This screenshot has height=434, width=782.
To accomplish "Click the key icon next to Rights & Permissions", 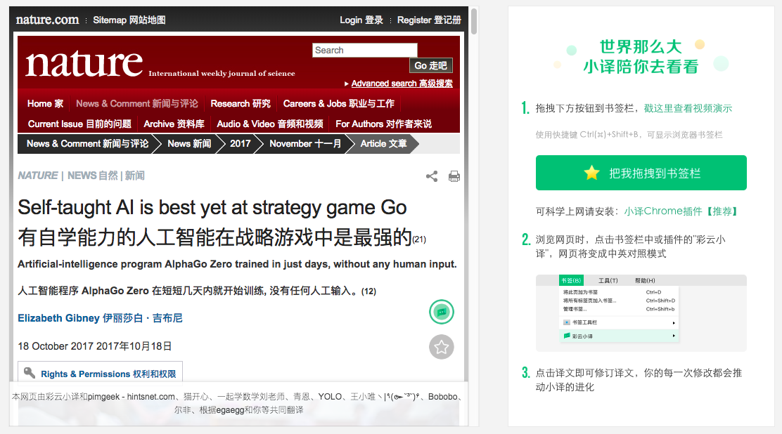I will (30, 372).
